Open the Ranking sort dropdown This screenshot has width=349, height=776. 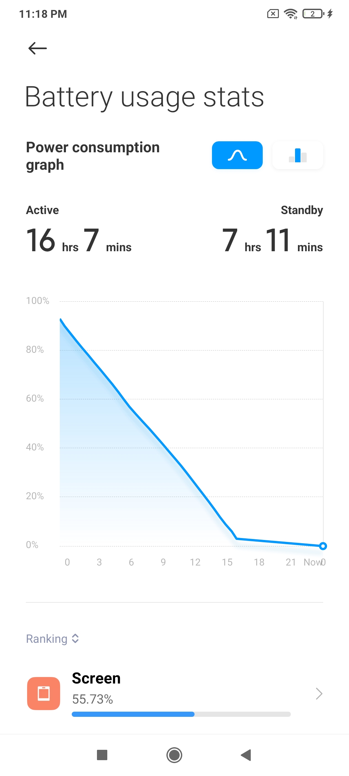pos(53,639)
